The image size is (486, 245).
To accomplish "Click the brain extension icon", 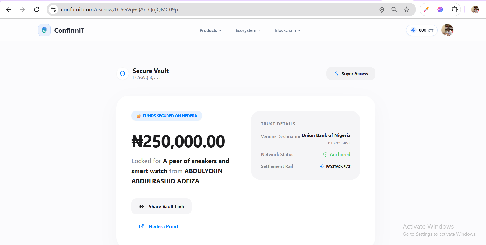I will point(440,10).
